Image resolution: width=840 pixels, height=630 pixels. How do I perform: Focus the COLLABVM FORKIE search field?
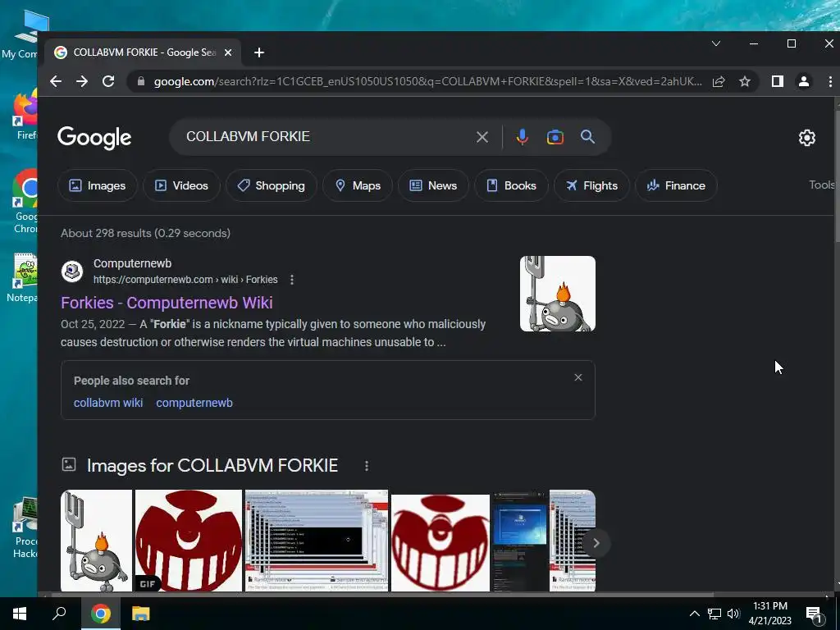(x=326, y=137)
